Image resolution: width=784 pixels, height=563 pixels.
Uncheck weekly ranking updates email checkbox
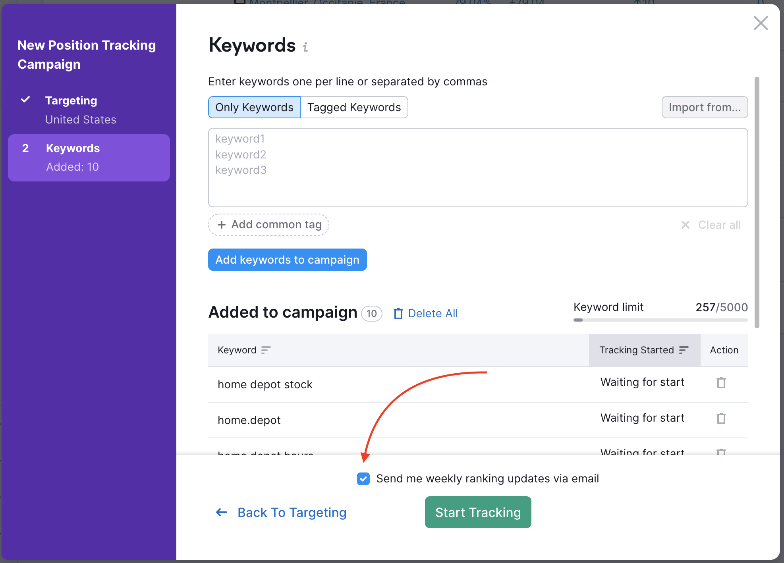(363, 479)
